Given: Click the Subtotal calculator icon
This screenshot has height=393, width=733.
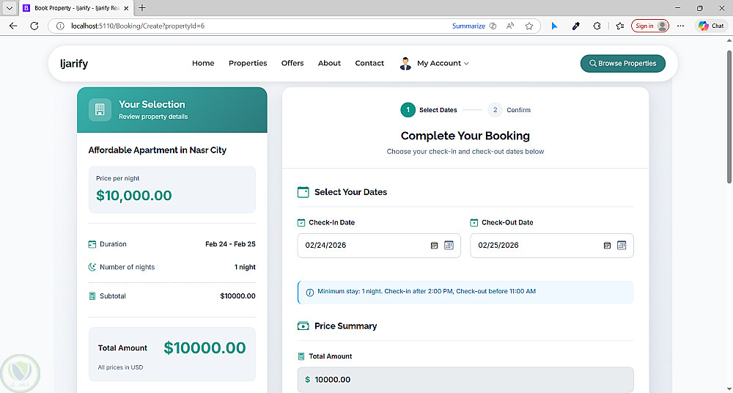Looking at the screenshot, I should point(92,296).
